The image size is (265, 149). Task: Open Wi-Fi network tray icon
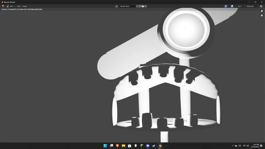point(244,146)
